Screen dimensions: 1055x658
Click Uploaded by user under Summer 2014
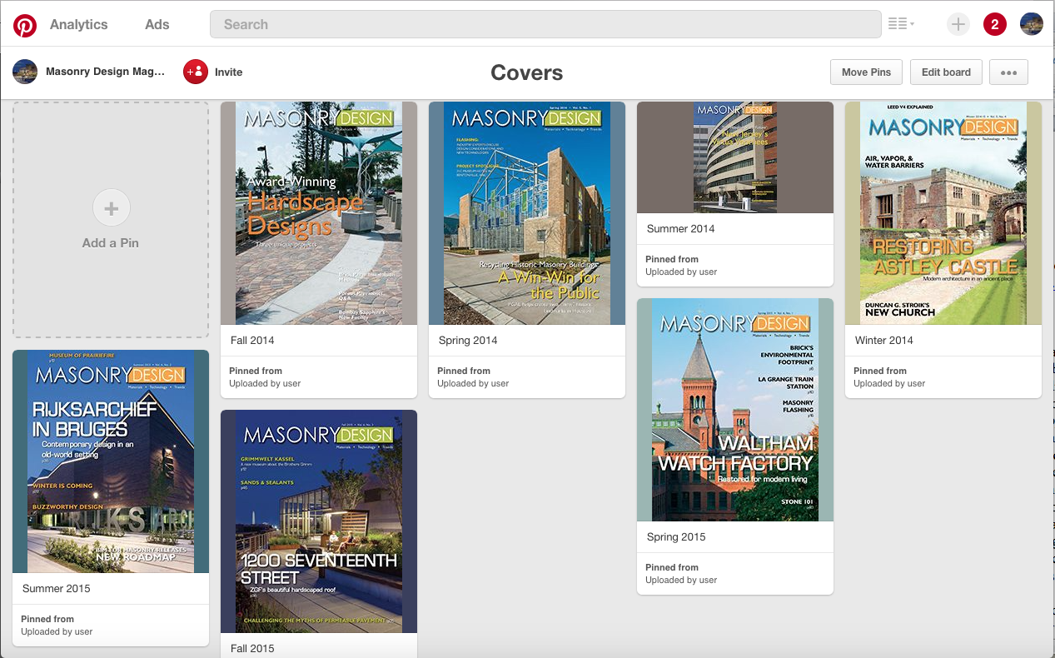pos(681,272)
